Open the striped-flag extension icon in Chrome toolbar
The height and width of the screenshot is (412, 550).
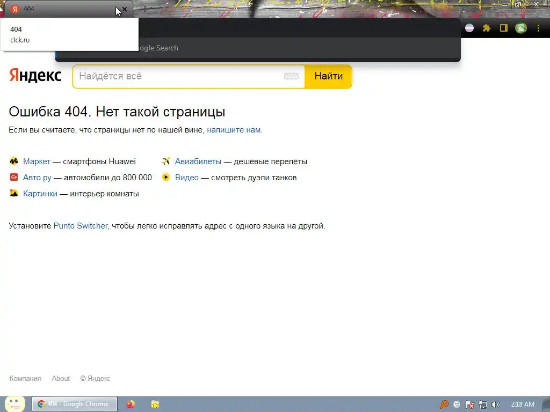pyautogui.click(x=469, y=28)
